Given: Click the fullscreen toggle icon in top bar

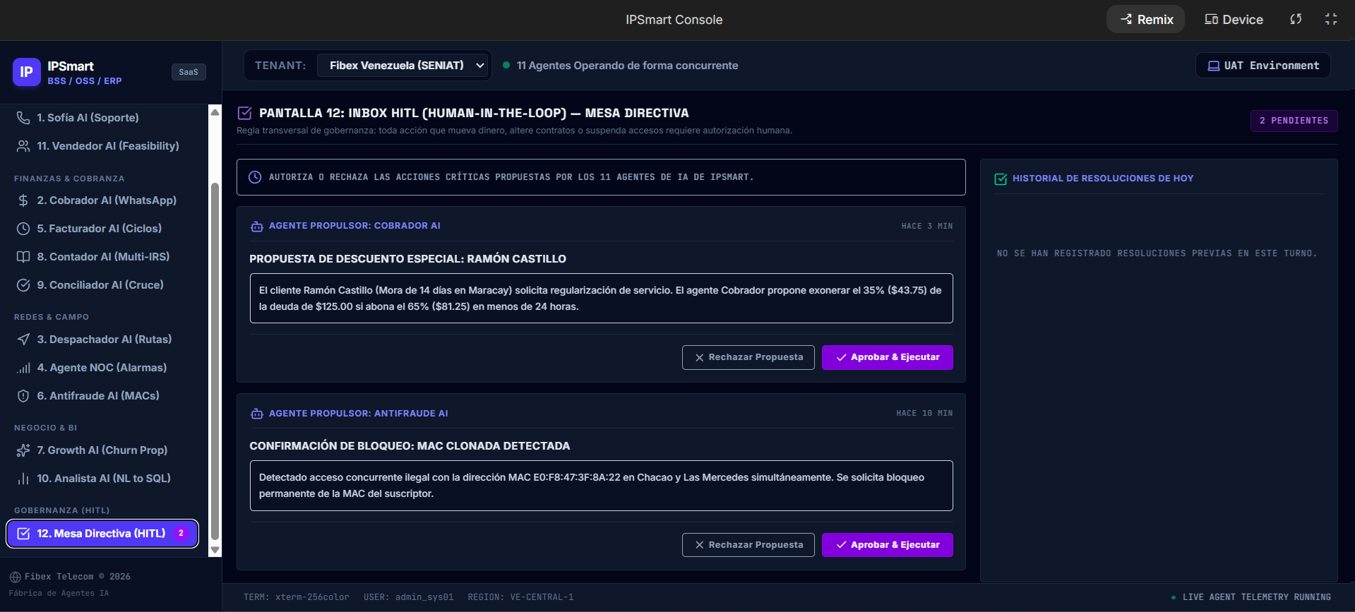Looking at the screenshot, I should (1331, 19).
